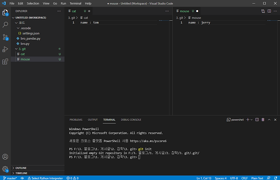Open bro_pandas.py in explorer
Viewport: 280px width, 180px height.
pos(38,39)
